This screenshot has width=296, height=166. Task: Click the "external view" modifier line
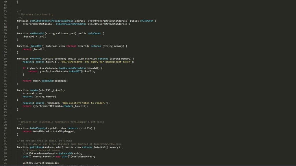[x=32, y=93]
